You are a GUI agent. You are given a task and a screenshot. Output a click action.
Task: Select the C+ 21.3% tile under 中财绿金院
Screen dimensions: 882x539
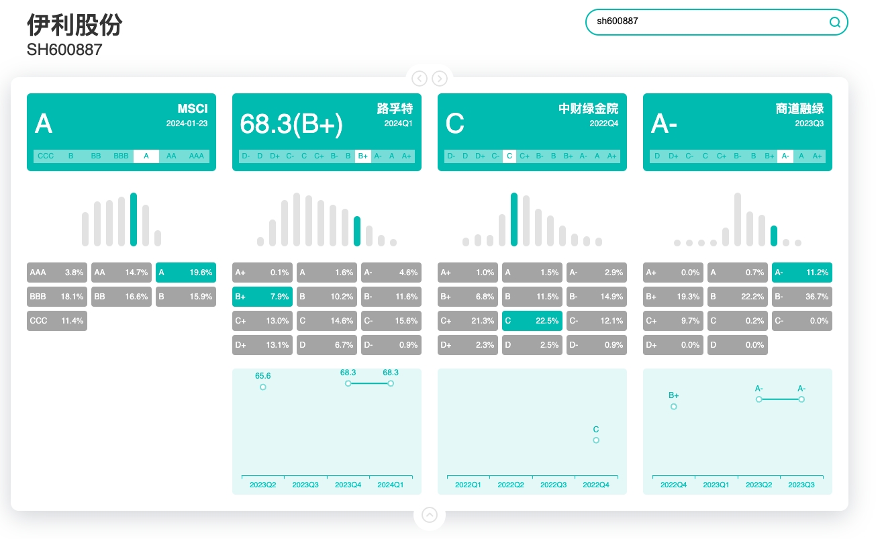pyautogui.click(x=468, y=321)
